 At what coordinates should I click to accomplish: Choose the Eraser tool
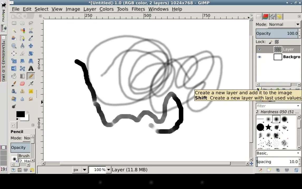coord(22,84)
